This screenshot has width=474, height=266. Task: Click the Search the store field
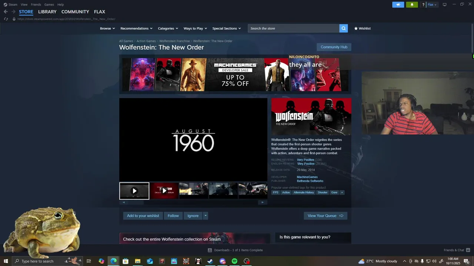294,28
